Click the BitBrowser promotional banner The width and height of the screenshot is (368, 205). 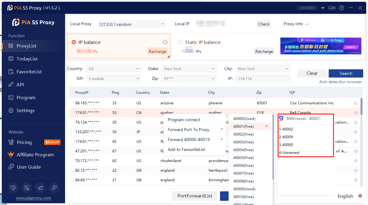321,46
